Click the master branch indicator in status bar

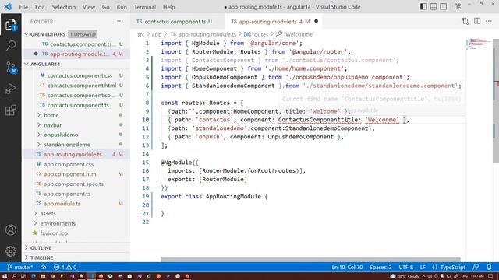tap(19, 268)
